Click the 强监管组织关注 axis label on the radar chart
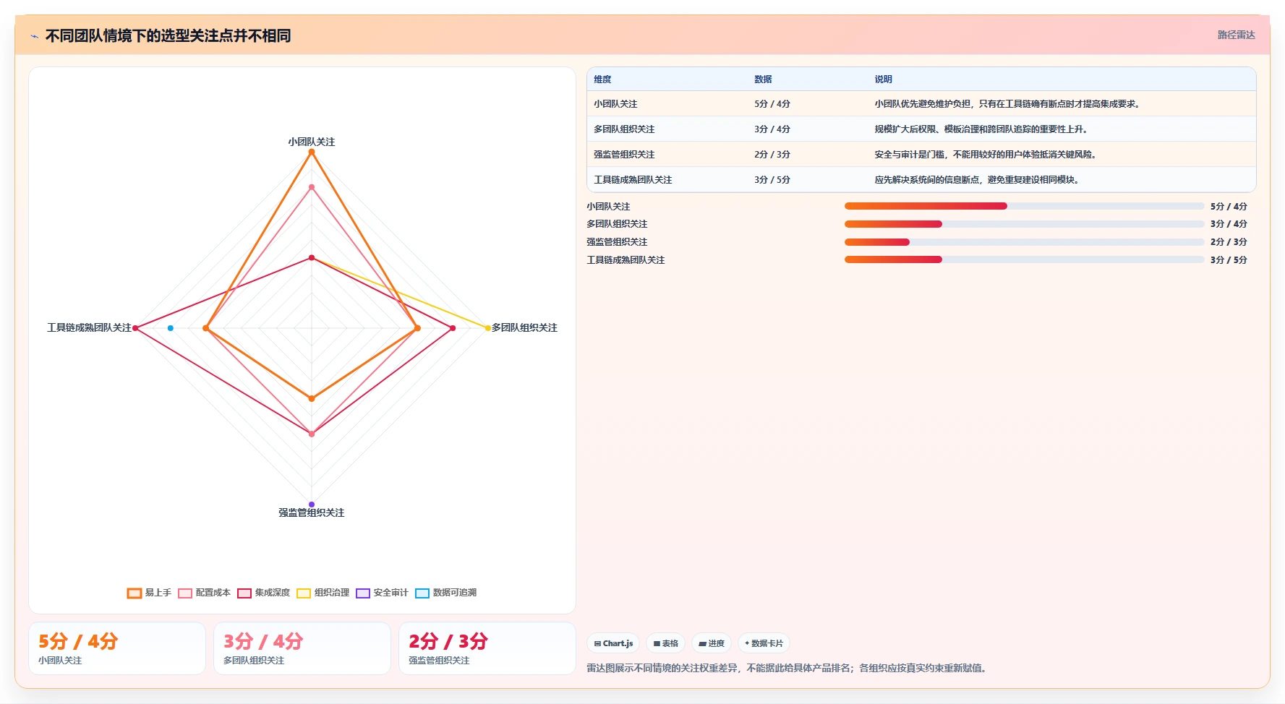 point(312,512)
